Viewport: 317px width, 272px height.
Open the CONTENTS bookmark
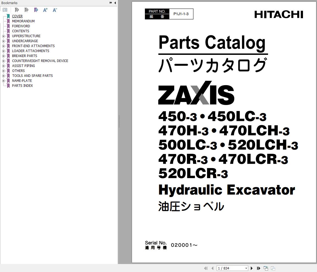coord(20,31)
